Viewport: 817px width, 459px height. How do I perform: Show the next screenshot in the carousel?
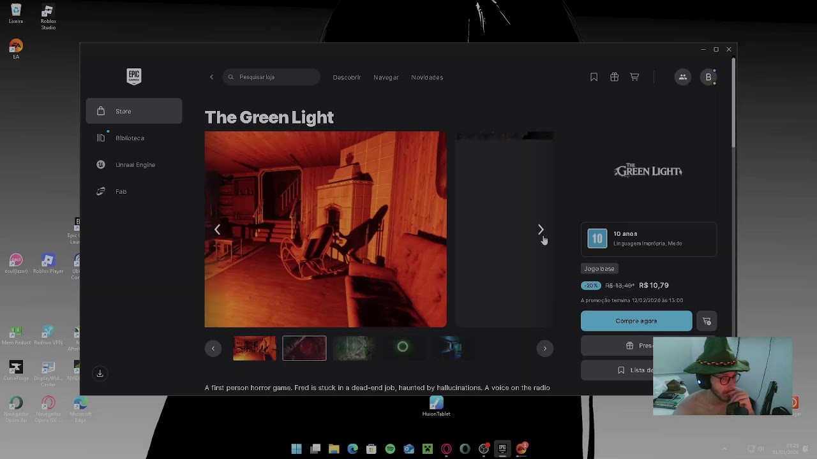(x=541, y=229)
